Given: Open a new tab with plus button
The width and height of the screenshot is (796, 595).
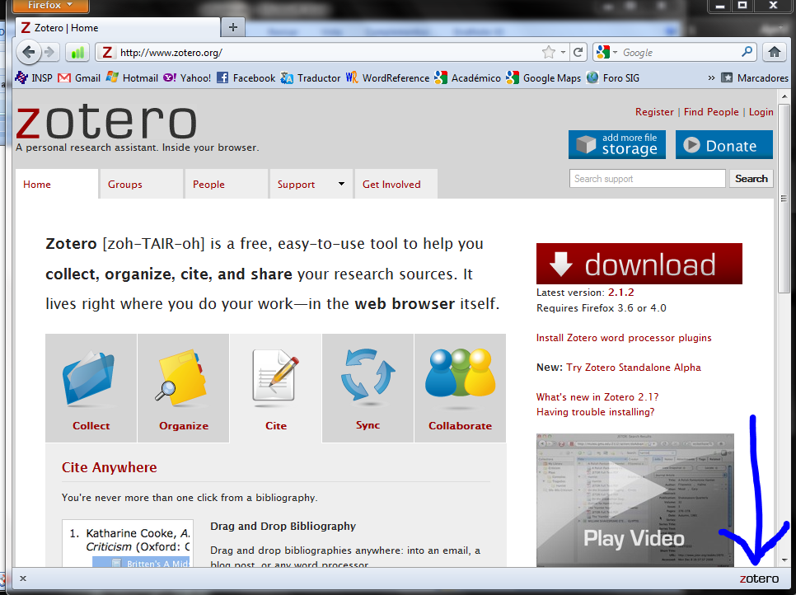Looking at the screenshot, I should (233, 27).
